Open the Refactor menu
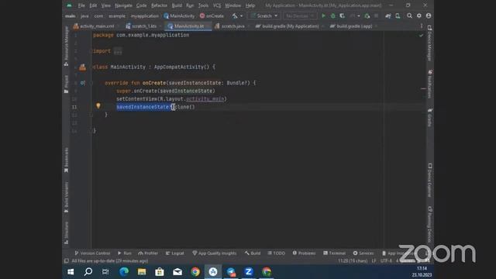496x279 pixels. pos(159,5)
